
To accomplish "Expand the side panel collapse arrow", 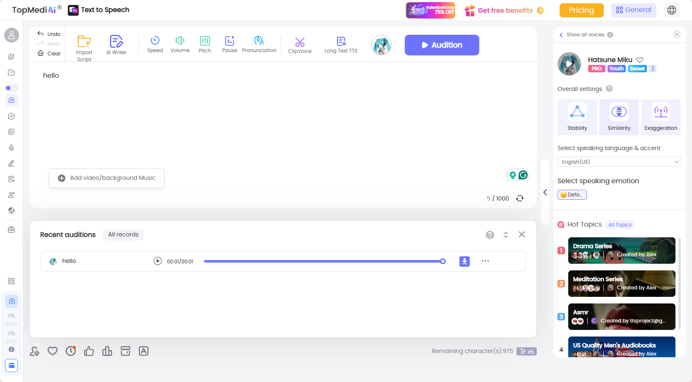I will pos(545,192).
